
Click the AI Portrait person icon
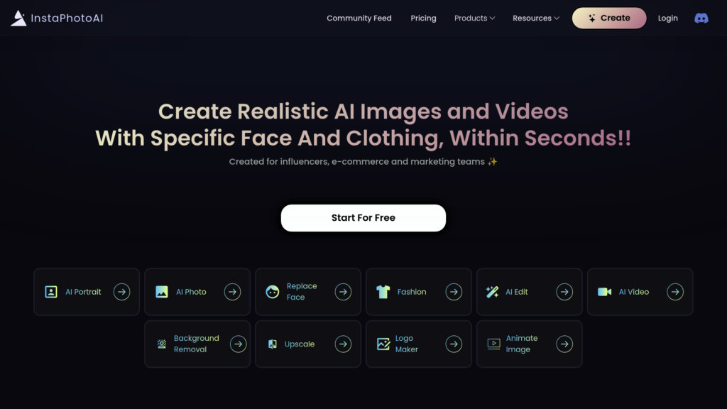[51, 292]
